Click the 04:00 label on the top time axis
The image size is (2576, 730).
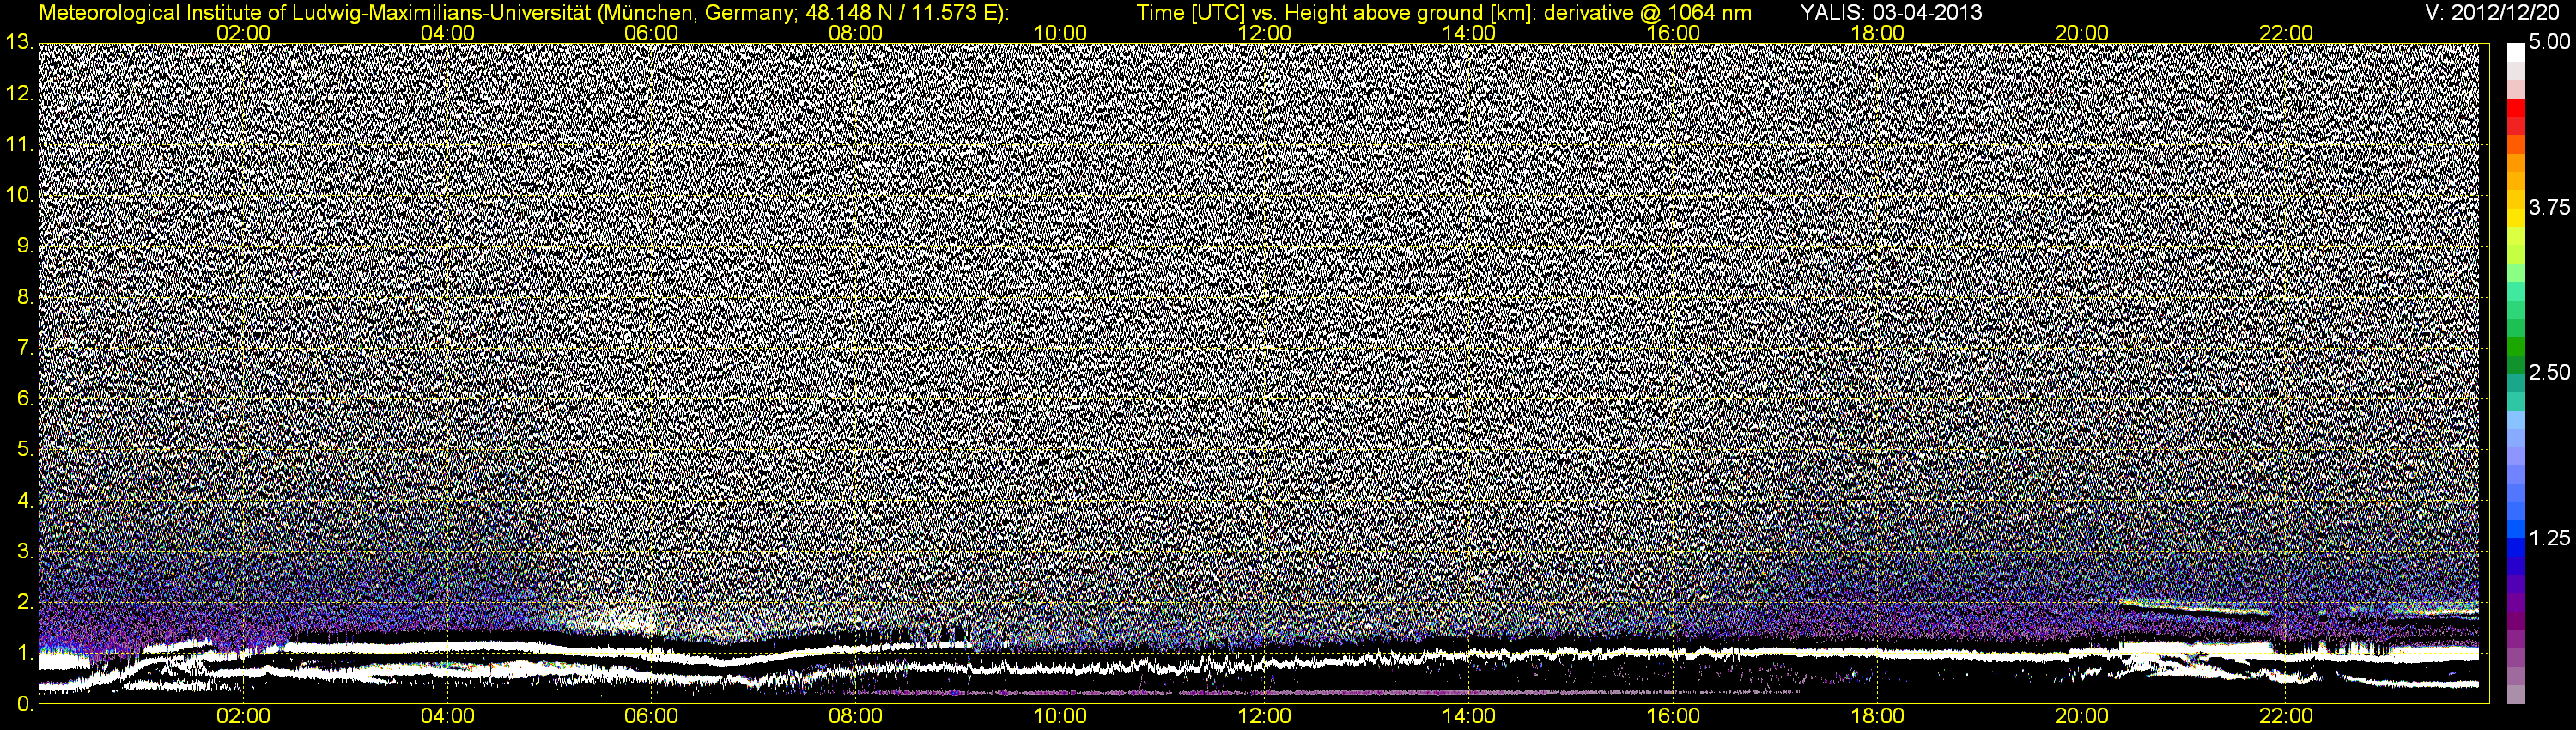point(447,33)
